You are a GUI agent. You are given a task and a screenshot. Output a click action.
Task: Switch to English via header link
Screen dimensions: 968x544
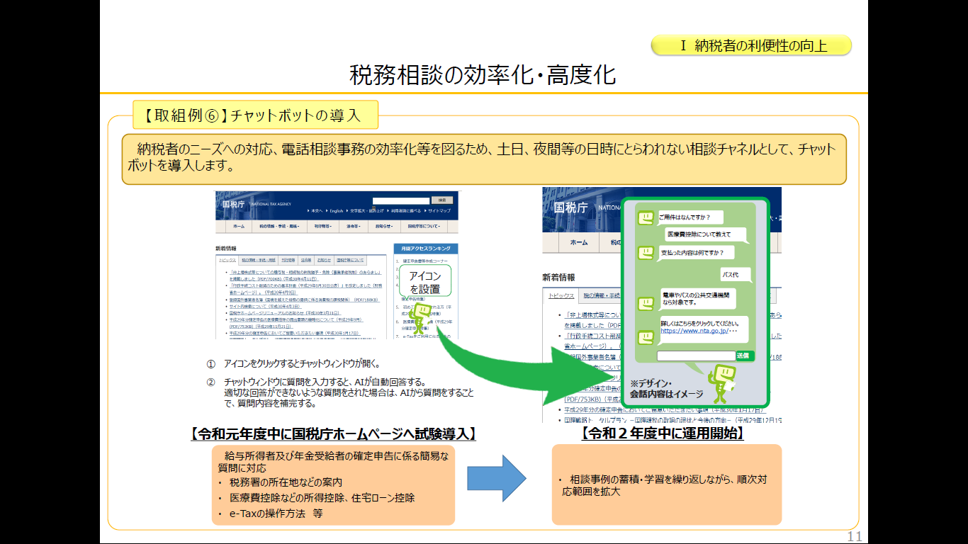pos(337,210)
